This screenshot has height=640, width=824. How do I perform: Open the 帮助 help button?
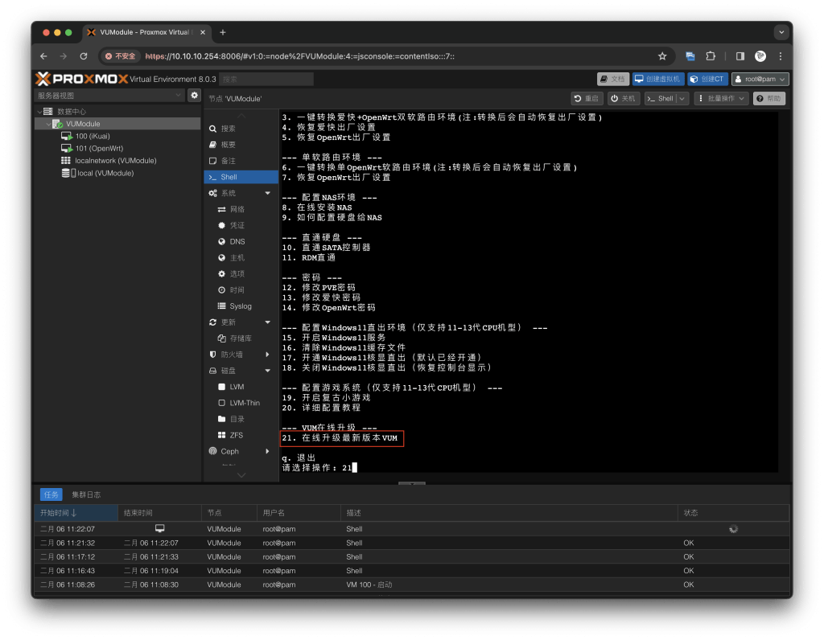pos(768,98)
